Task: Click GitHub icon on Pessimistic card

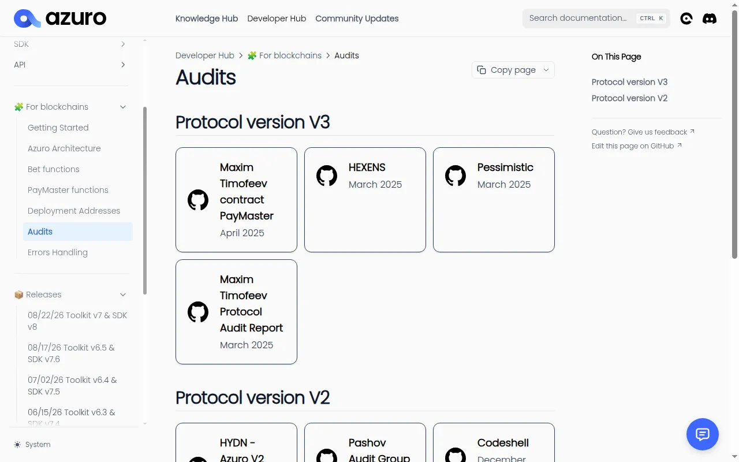Action: (x=456, y=176)
